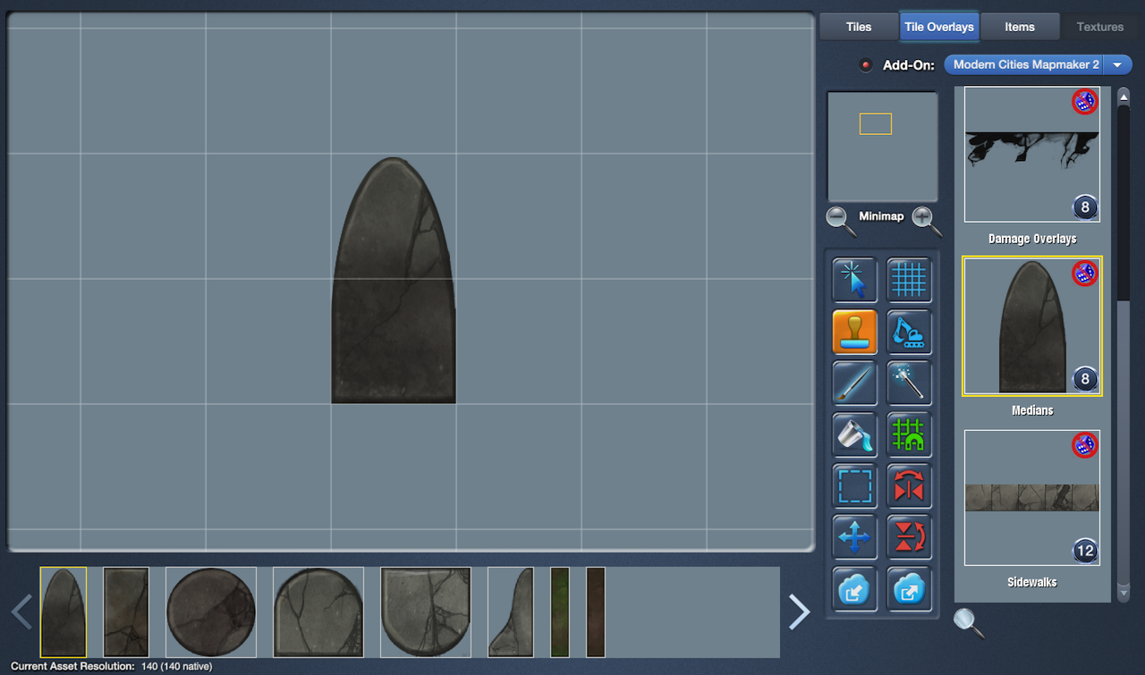This screenshot has width=1145, height=675.
Task: Pick the brown dirt strip asset
Action: (x=596, y=612)
